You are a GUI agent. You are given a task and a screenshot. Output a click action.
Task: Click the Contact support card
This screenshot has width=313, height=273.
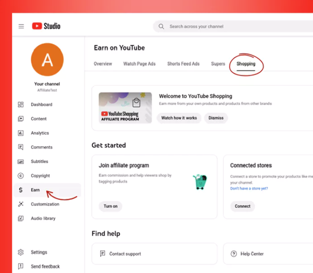click(155, 253)
